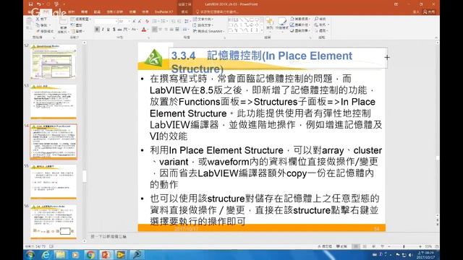Toggle Strikethrough formatting

coord(119,30)
